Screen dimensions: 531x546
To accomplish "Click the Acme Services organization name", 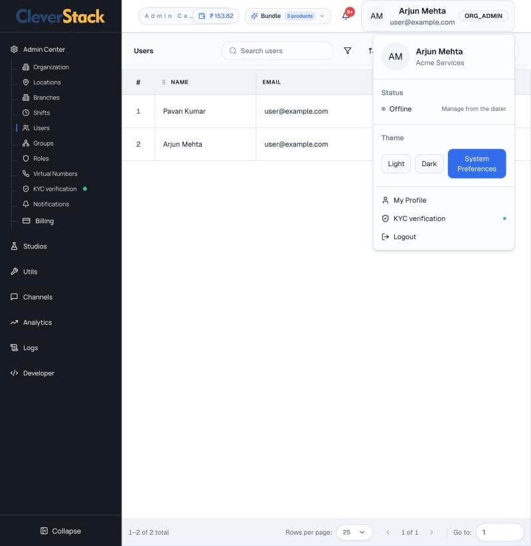I will (440, 63).
